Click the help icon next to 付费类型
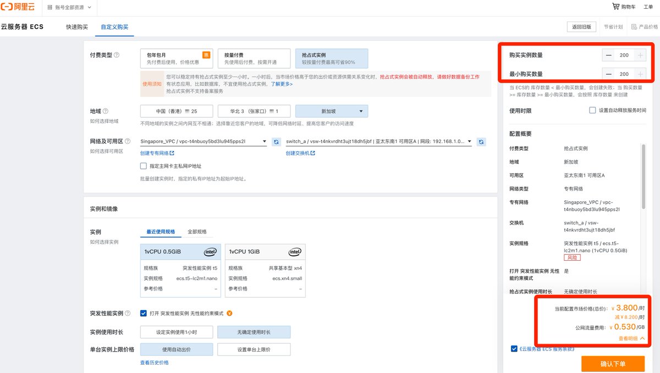Screen dimensions: 660x373 click(117, 55)
